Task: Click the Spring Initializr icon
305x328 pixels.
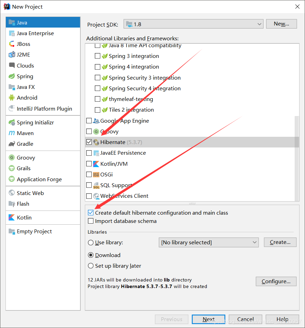Action: [x=12, y=122]
